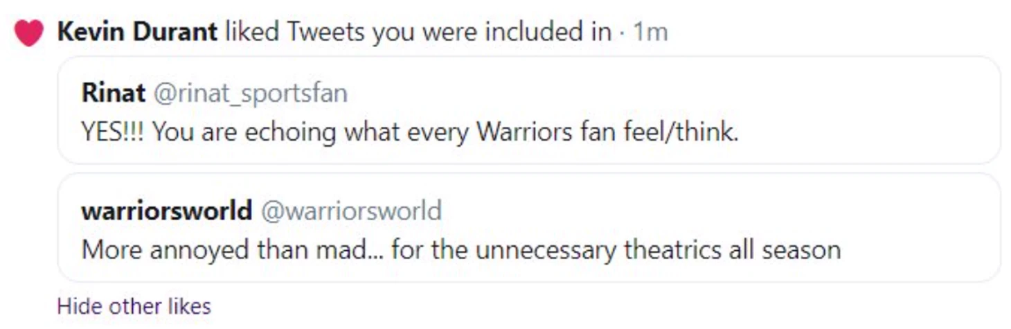
Task: Open the 1m notification timestamp
Action: tap(650, 32)
